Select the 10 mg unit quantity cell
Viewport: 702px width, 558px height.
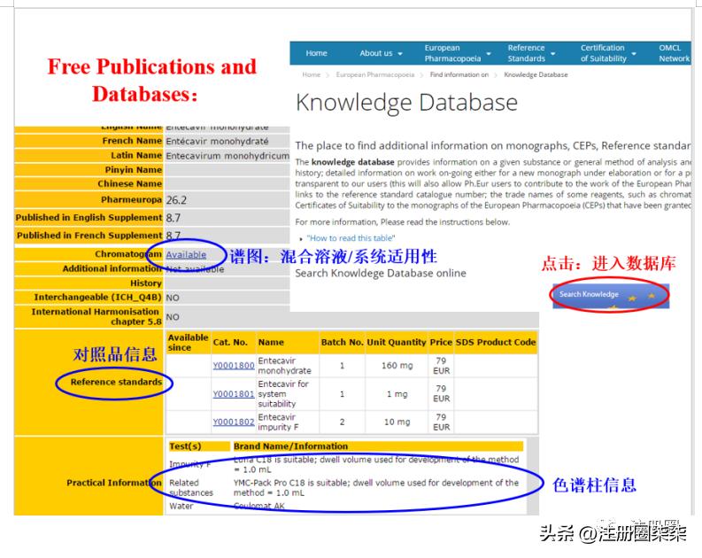pos(397,422)
